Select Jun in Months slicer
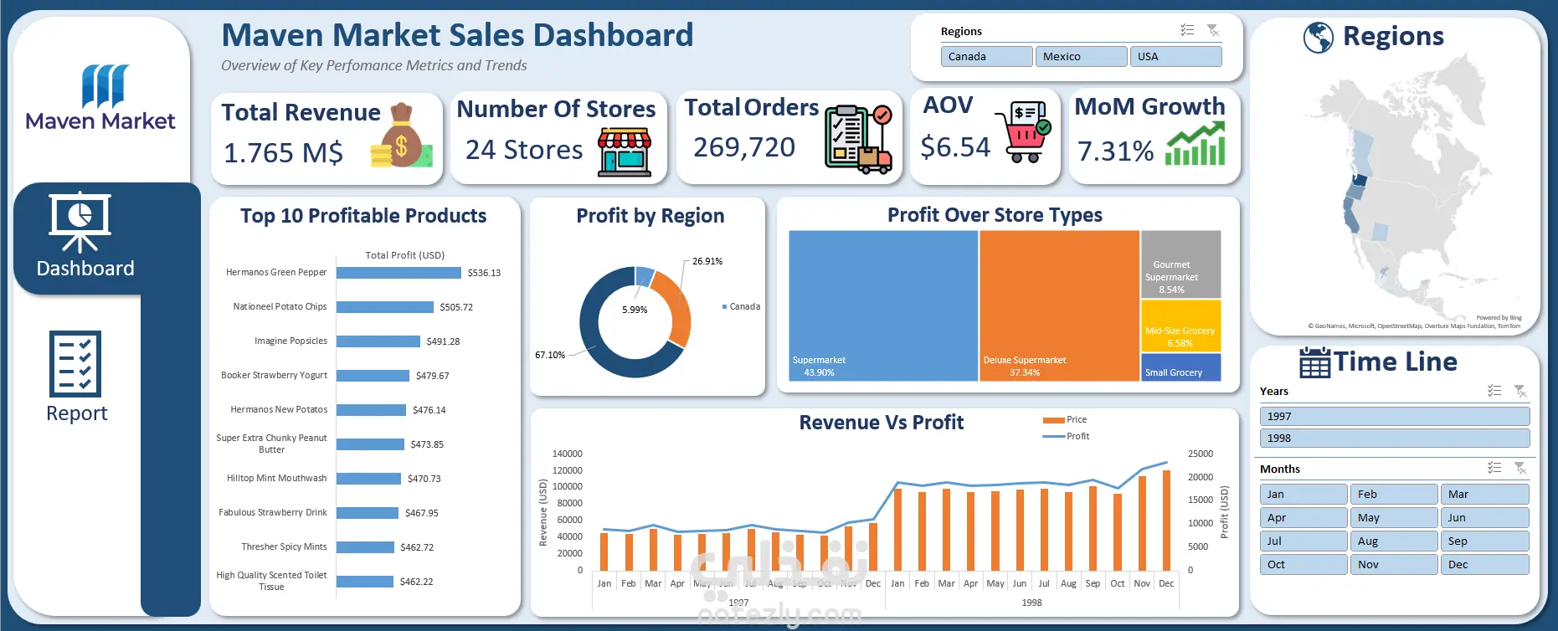1558x631 pixels. [1484, 517]
